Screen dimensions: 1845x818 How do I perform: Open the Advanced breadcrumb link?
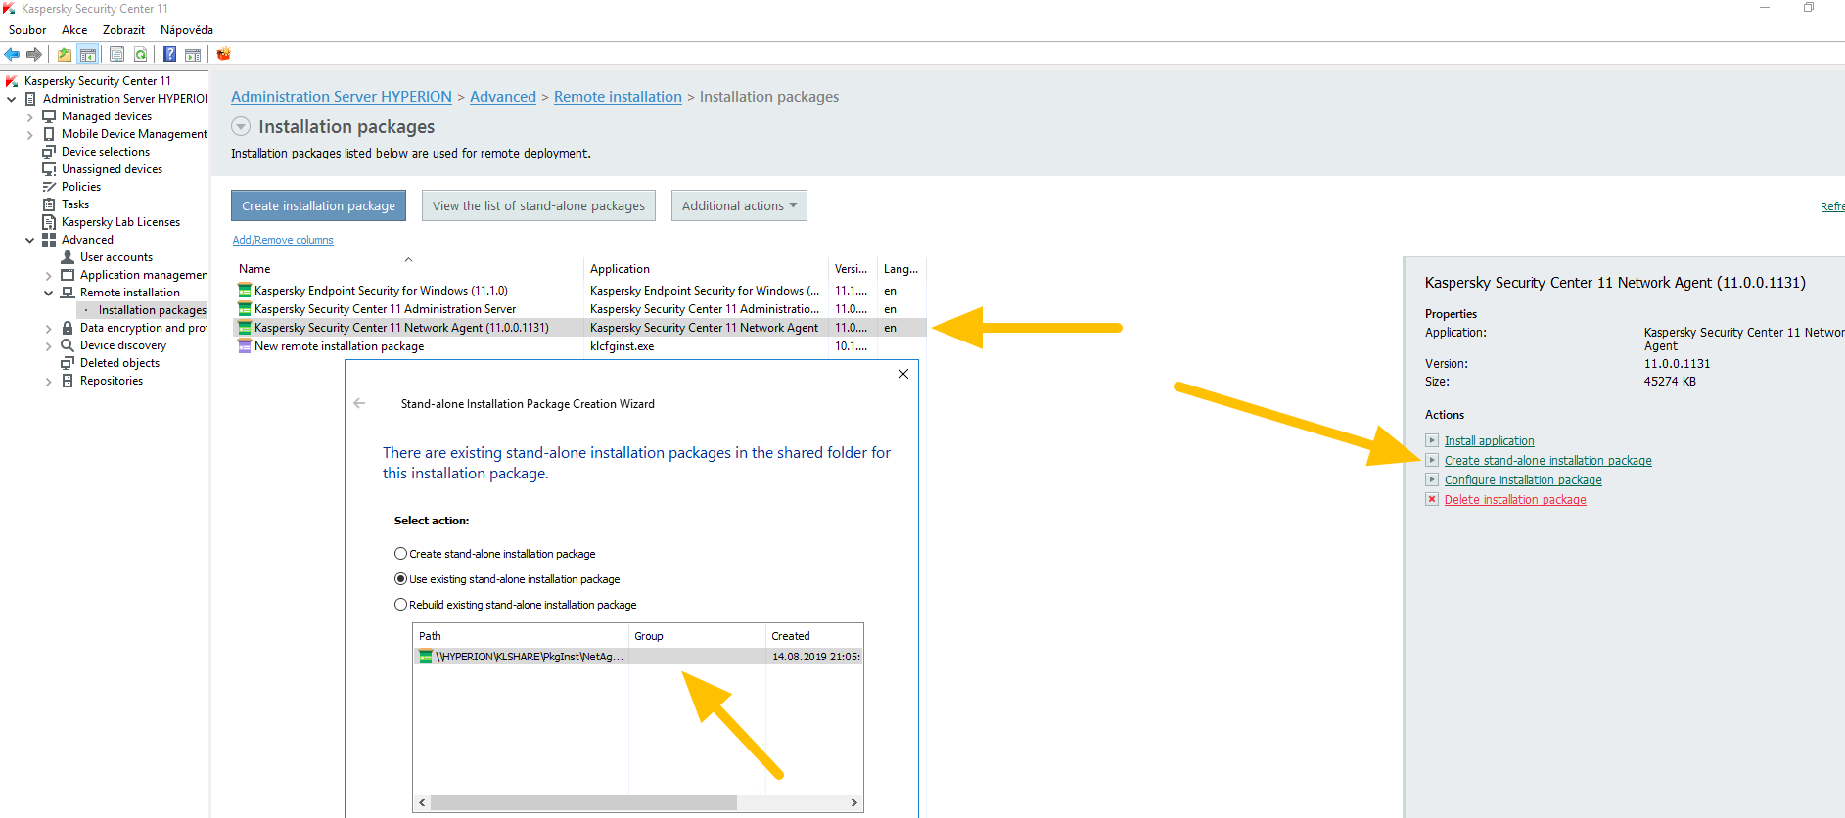tap(503, 97)
